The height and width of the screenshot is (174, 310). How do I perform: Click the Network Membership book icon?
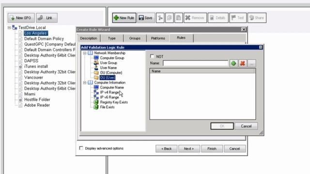(90, 53)
